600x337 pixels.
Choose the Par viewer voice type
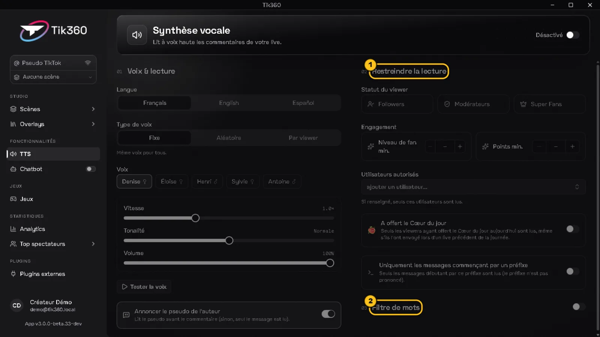tap(303, 138)
